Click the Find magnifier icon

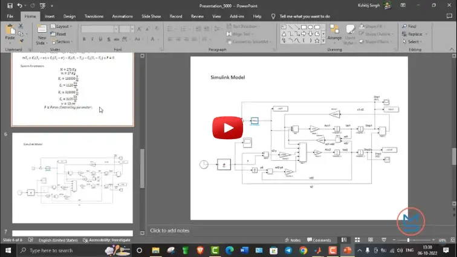coord(404,27)
